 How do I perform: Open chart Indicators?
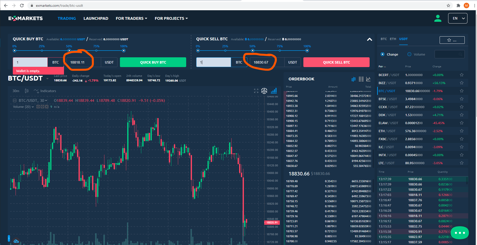click(x=45, y=91)
